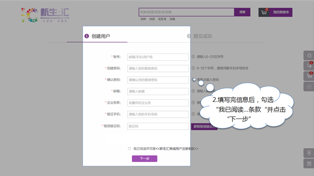This screenshot has width=314, height=176.
Task: Click the 花色号 search category link
Action: point(162,19)
